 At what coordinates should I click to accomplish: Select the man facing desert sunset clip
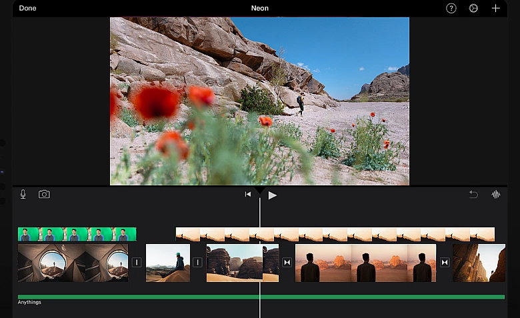[x=366, y=263]
